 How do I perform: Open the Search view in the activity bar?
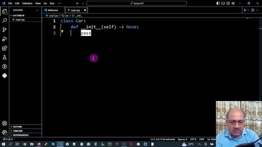coord(5,20)
